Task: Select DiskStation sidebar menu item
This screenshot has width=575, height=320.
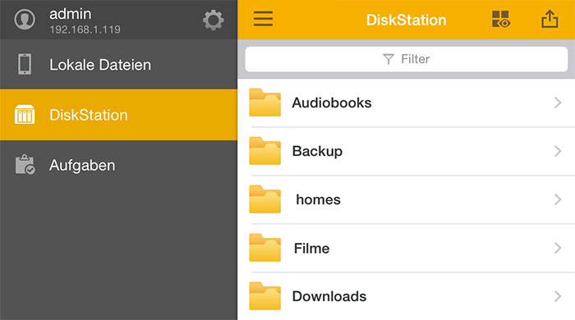Action: tap(118, 115)
